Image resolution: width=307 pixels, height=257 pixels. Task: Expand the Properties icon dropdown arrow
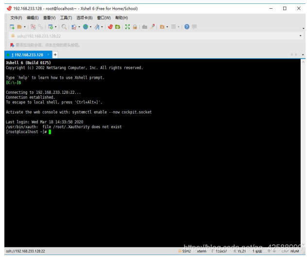click(56, 27)
